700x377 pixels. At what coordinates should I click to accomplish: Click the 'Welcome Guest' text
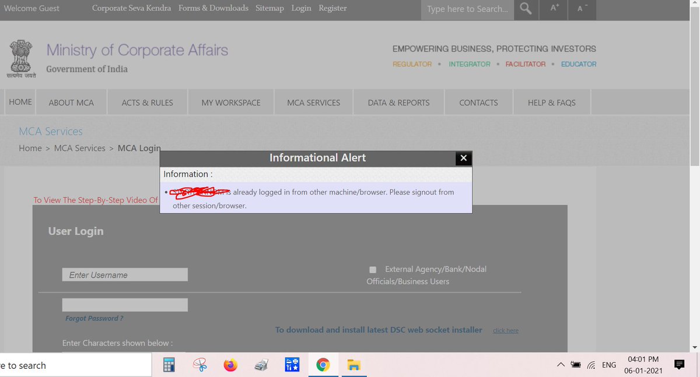point(32,8)
